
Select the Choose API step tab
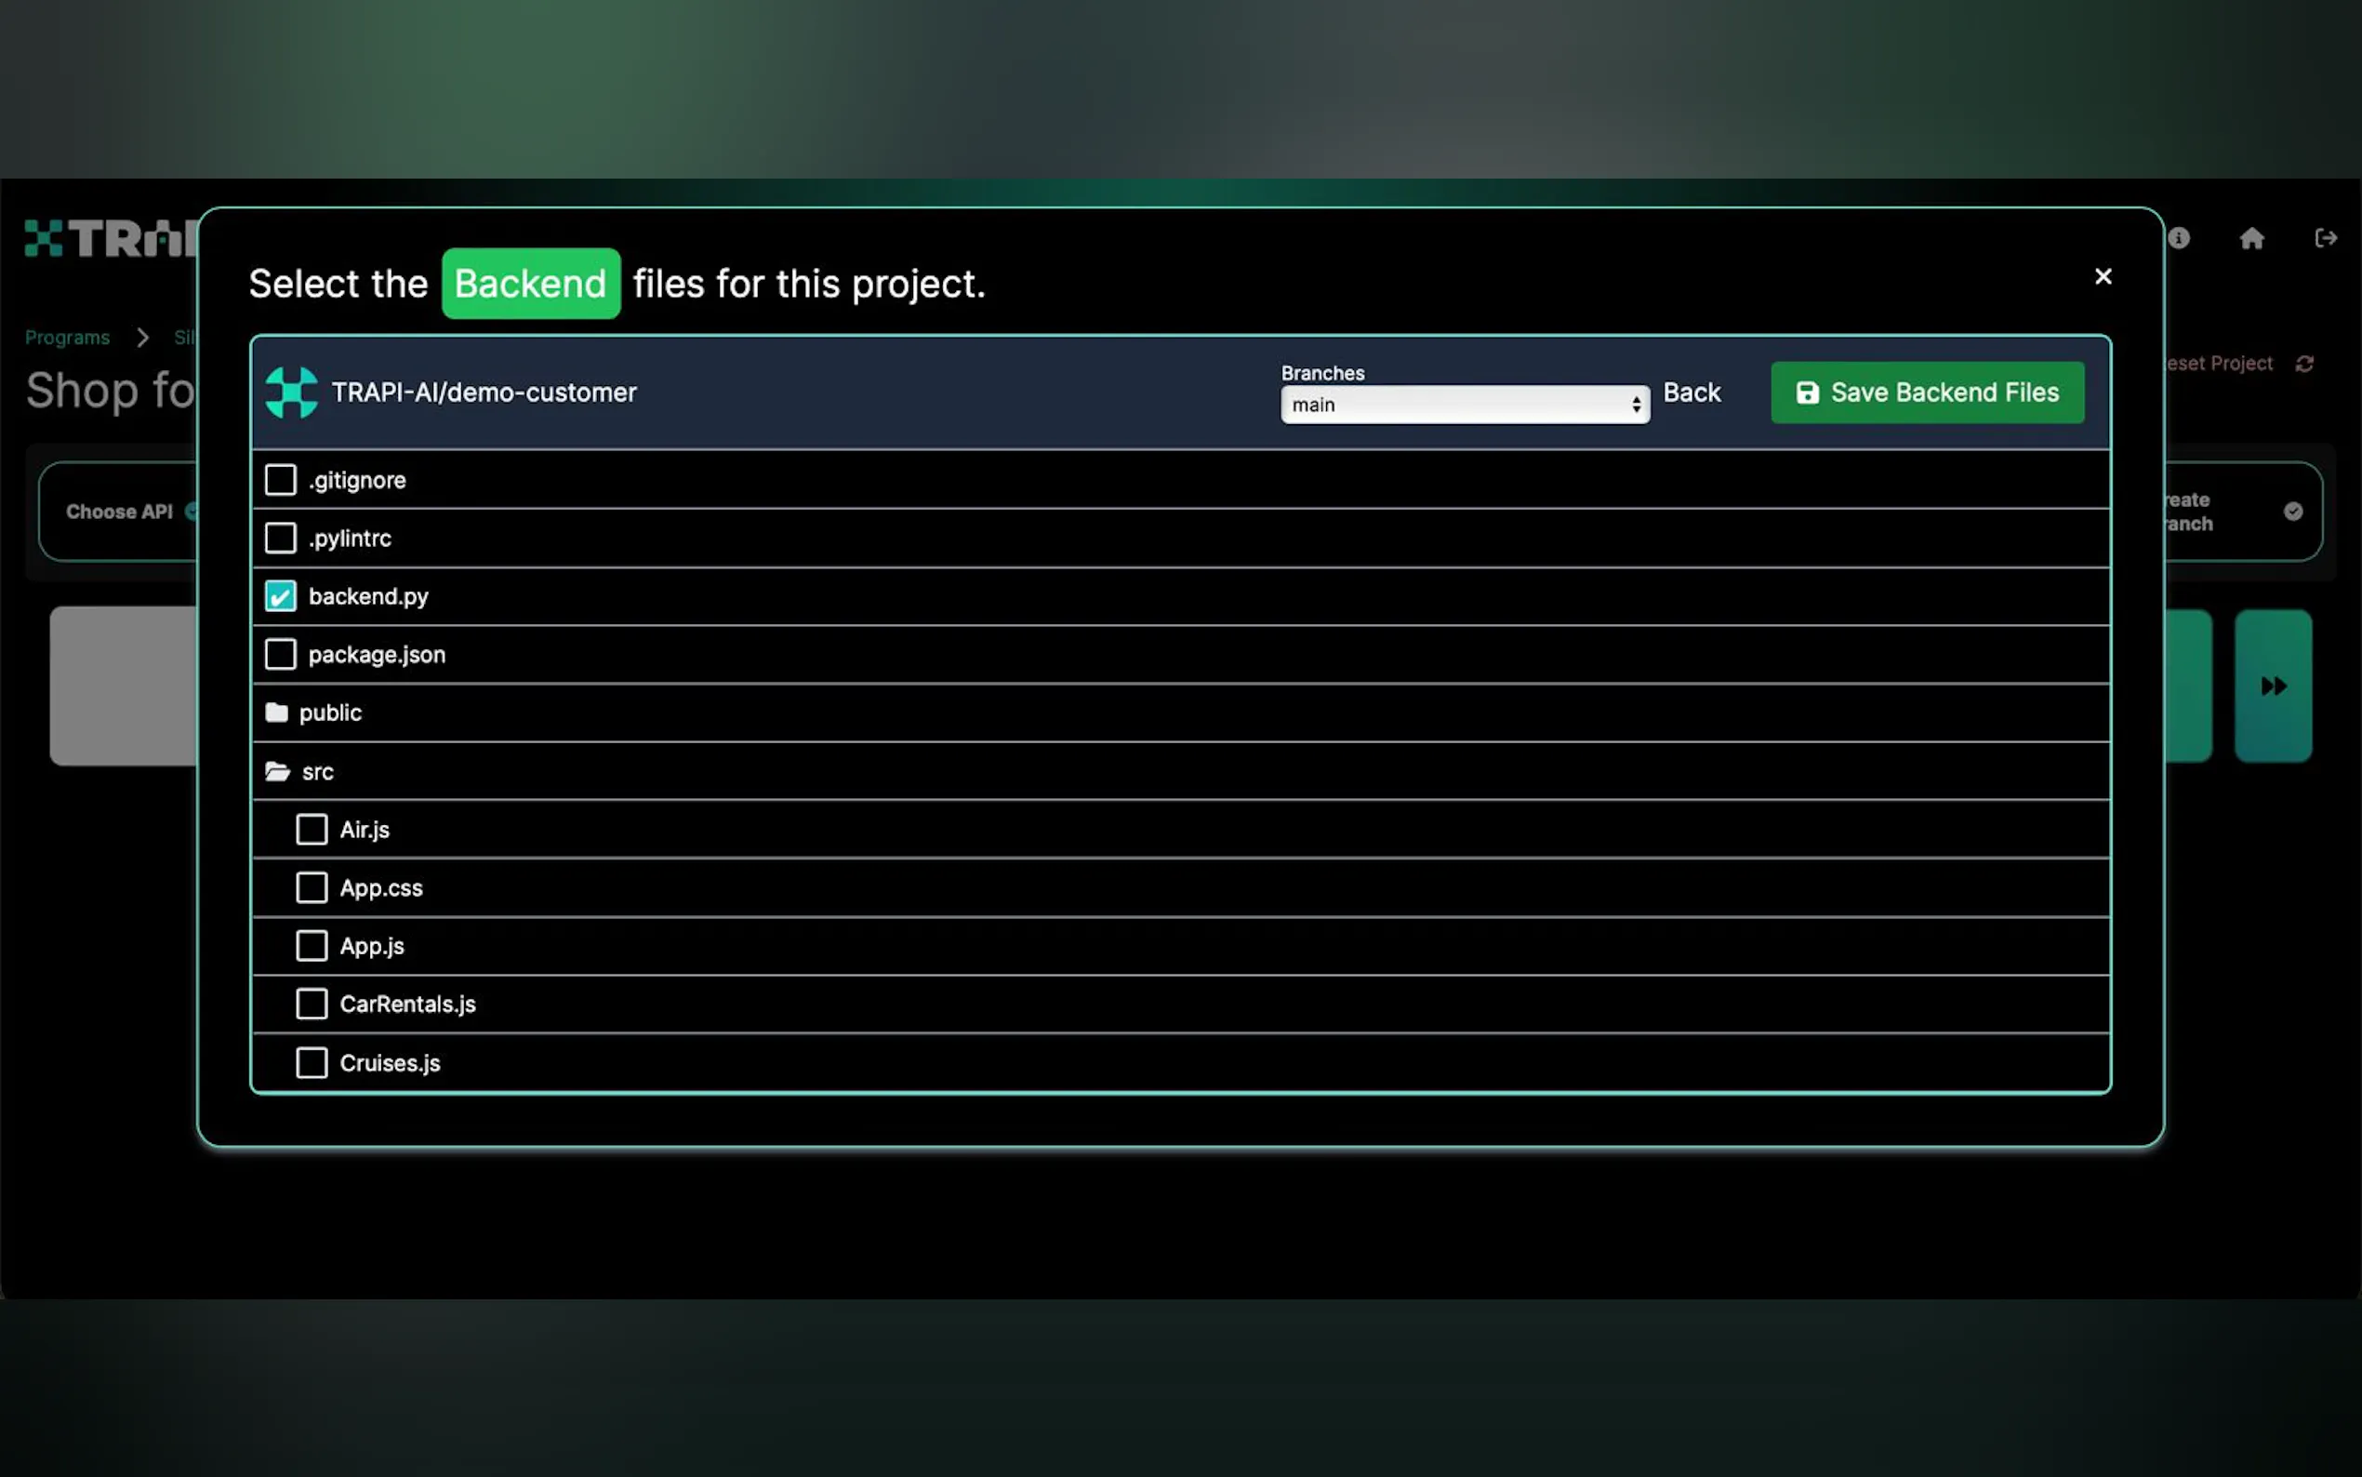coord(119,511)
